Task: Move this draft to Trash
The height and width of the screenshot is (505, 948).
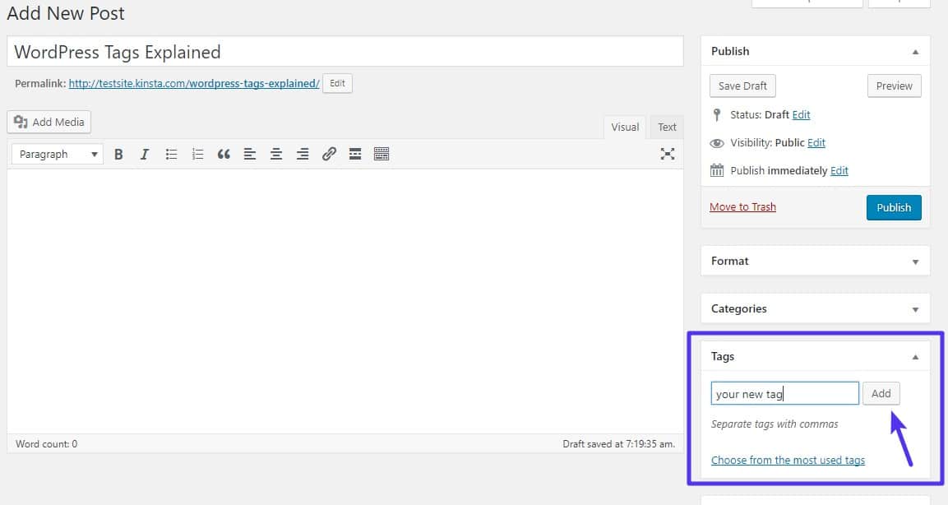Action: 742,206
